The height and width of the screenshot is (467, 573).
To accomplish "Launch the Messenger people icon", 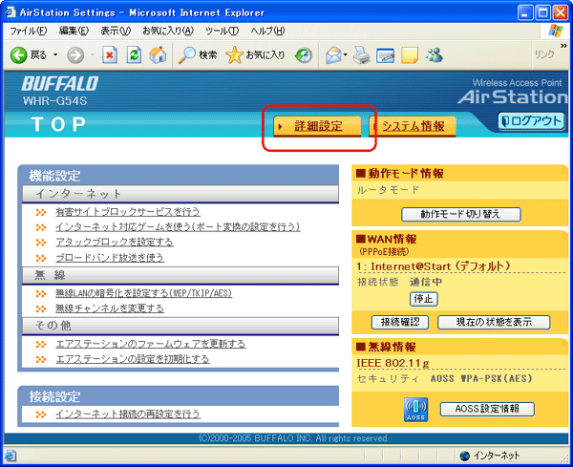I will tap(434, 55).
